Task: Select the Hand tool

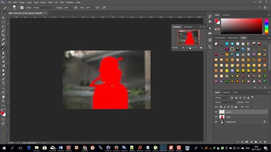Action: coord(3,97)
